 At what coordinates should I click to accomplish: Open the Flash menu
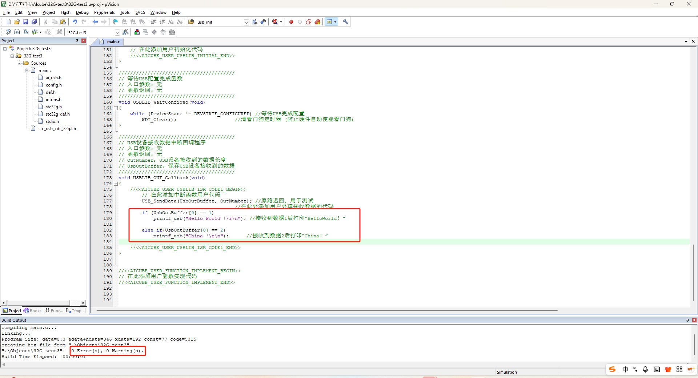point(65,12)
